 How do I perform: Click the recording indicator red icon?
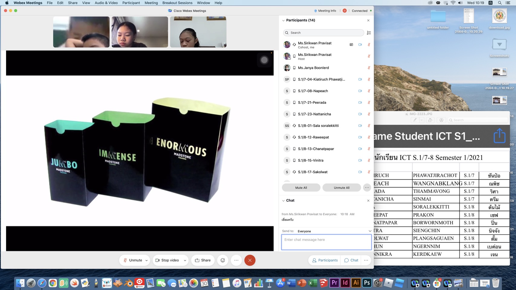345,11
